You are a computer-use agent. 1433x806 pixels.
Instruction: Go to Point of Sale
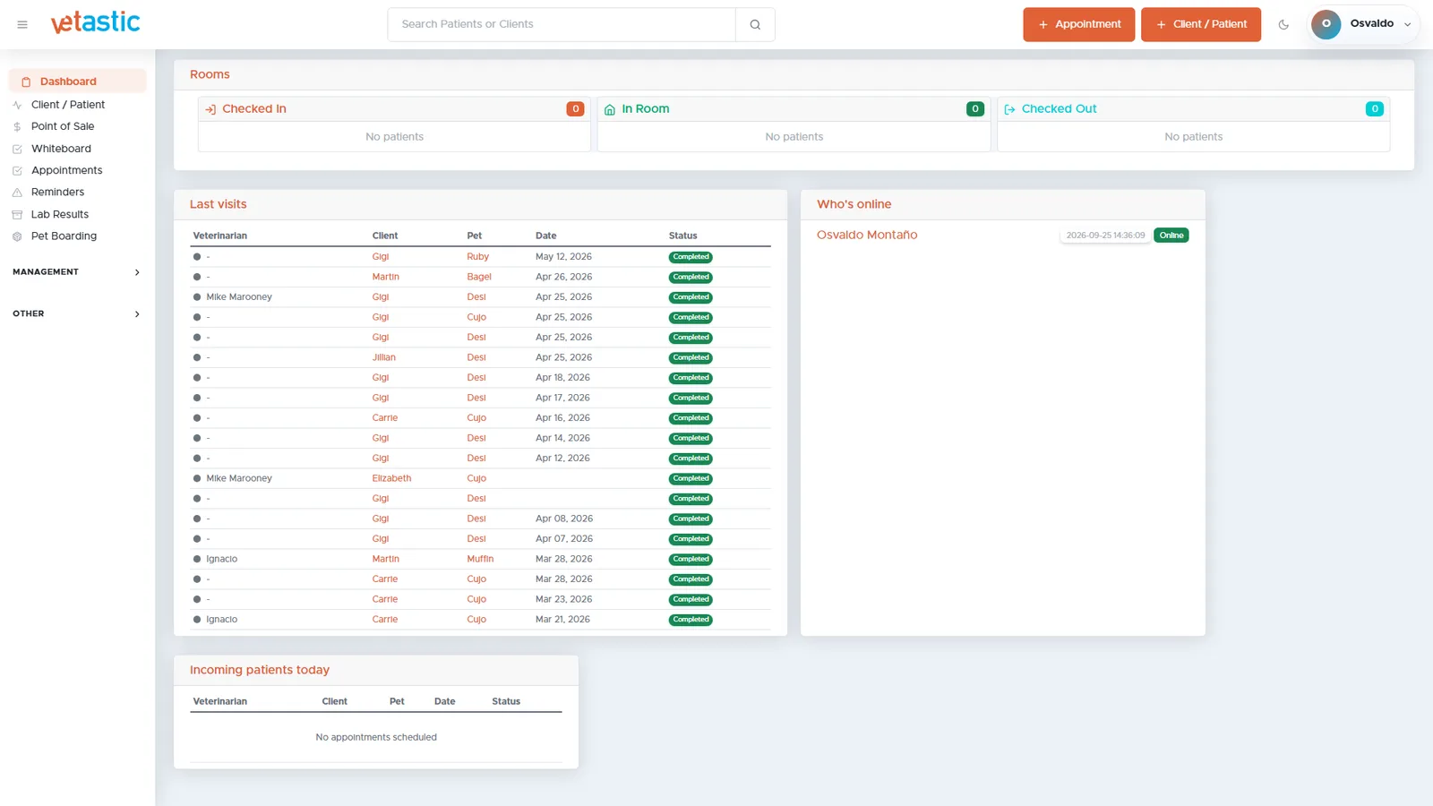pos(63,126)
